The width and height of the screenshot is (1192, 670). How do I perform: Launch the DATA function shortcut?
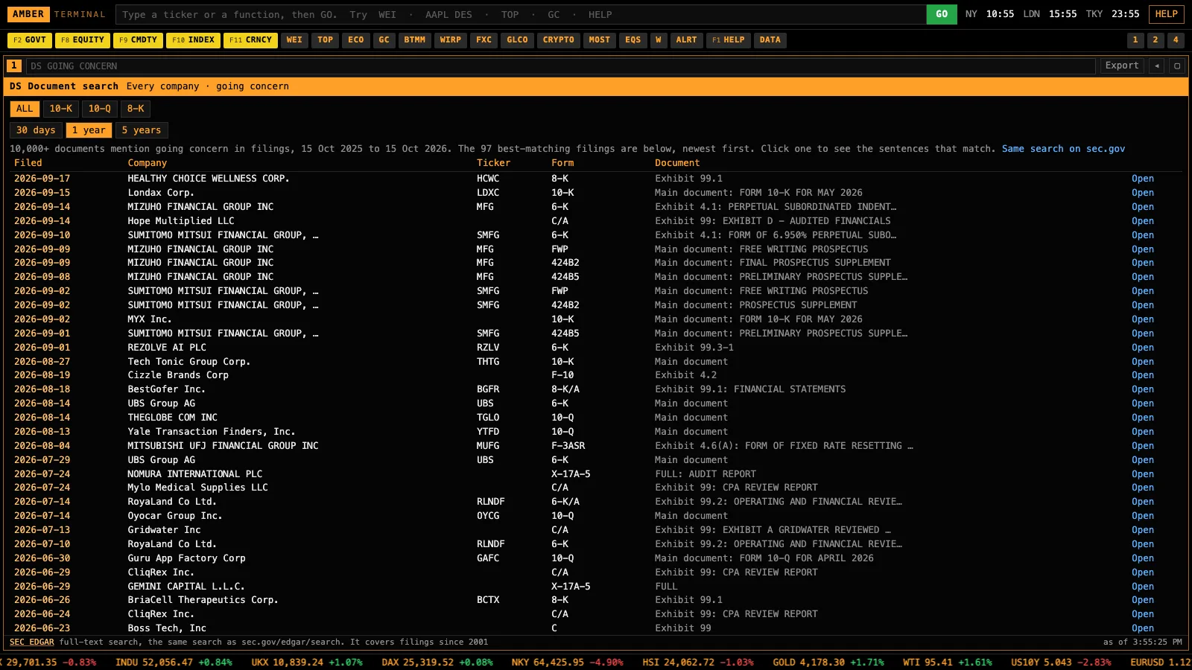tap(770, 40)
